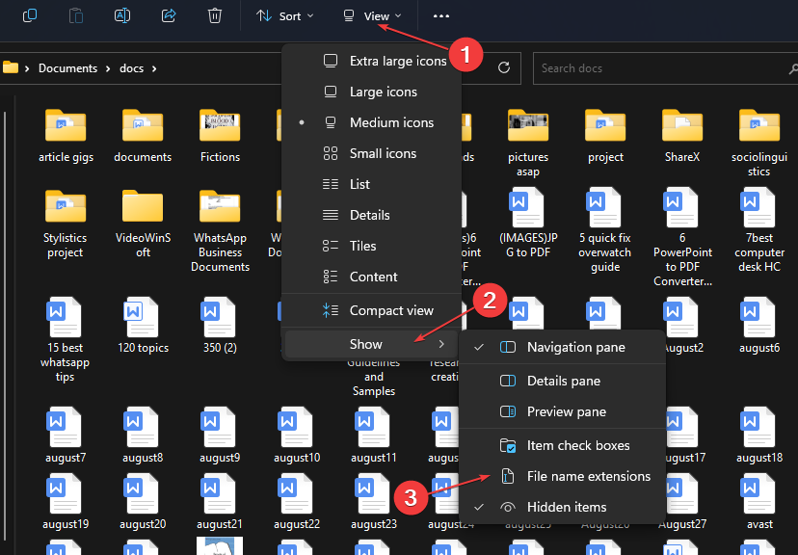
Task: Select the Rename icon
Action: (x=121, y=15)
